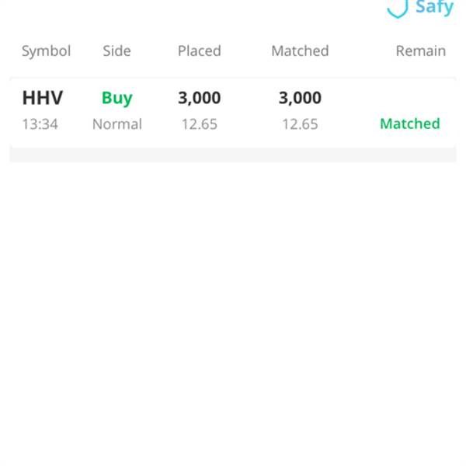
Task: Open the Safy link text
Action: [434, 8]
